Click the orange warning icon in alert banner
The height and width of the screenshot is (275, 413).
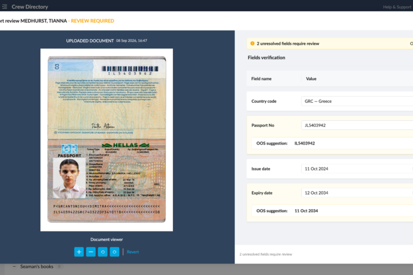253,44
